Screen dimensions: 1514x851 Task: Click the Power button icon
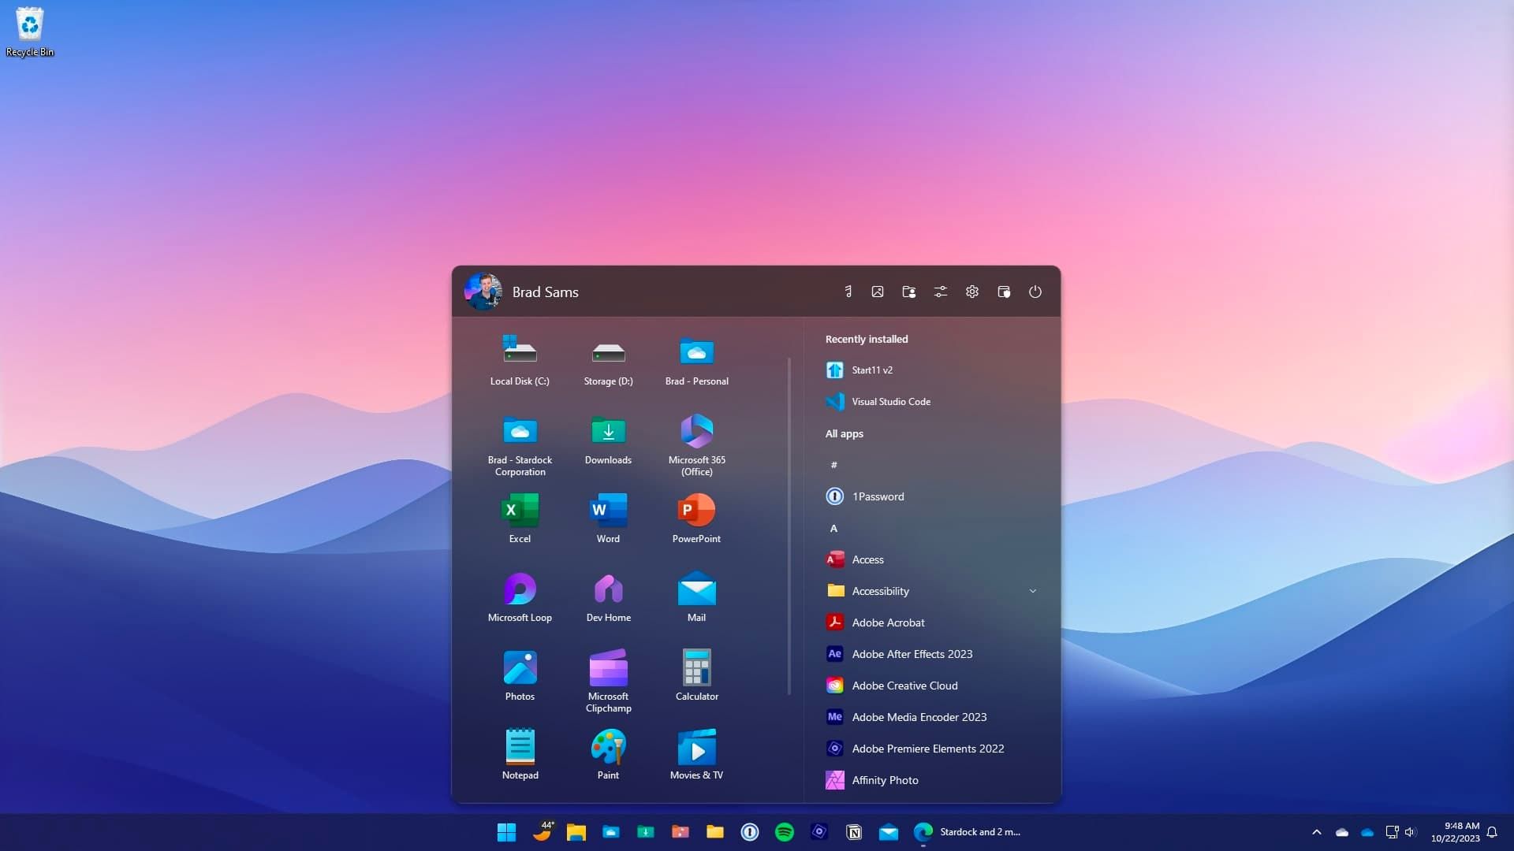[1035, 292]
